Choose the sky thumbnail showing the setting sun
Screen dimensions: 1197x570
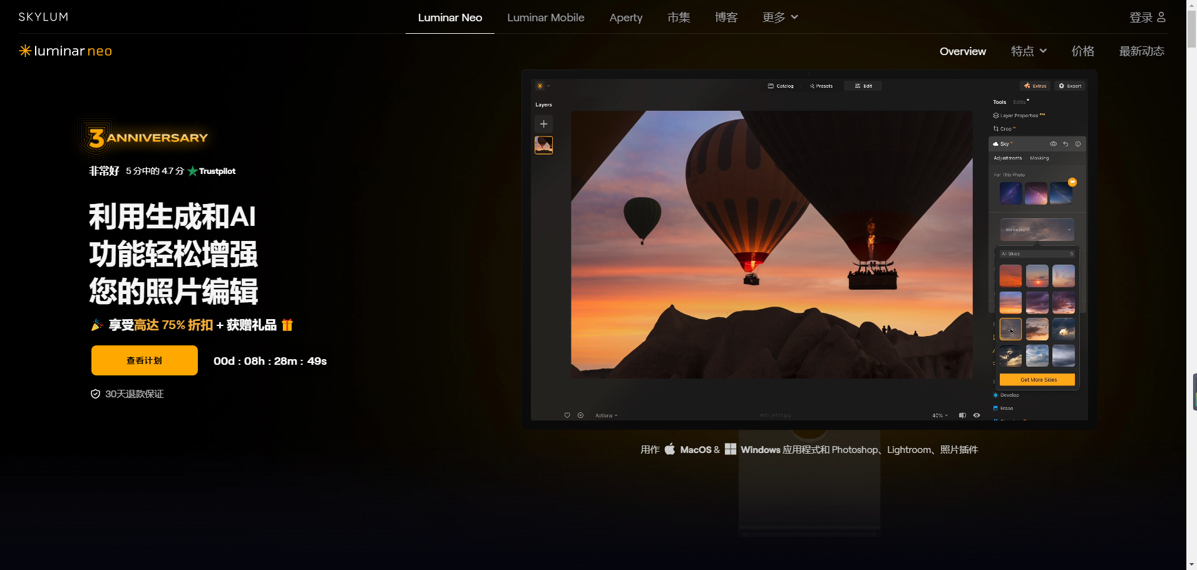coord(1037,276)
